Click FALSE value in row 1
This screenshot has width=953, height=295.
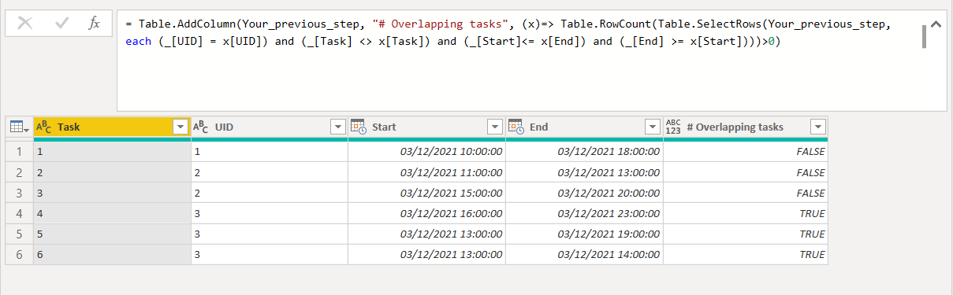pyautogui.click(x=810, y=152)
